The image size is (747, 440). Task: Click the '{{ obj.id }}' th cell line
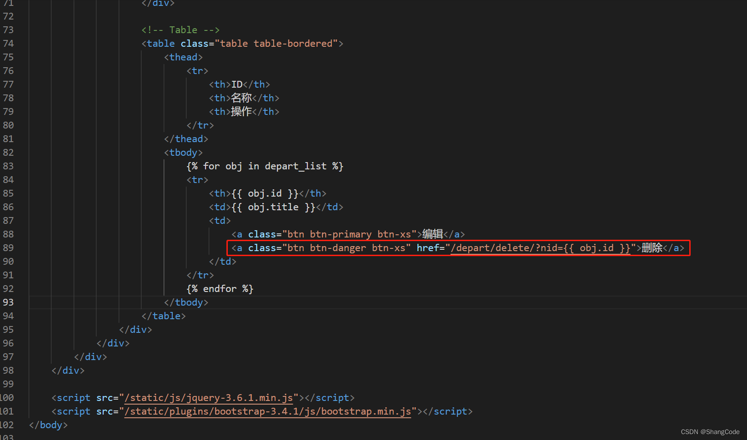267,193
